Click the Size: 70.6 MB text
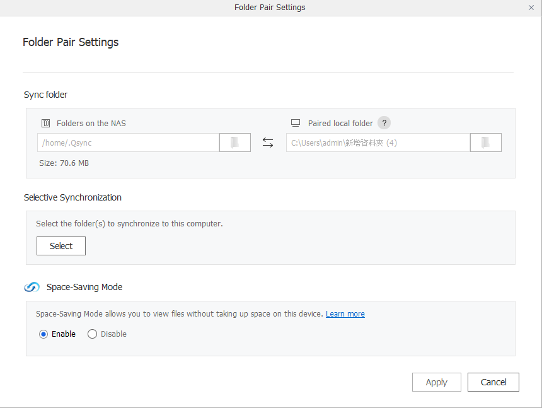 click(64, 163)
